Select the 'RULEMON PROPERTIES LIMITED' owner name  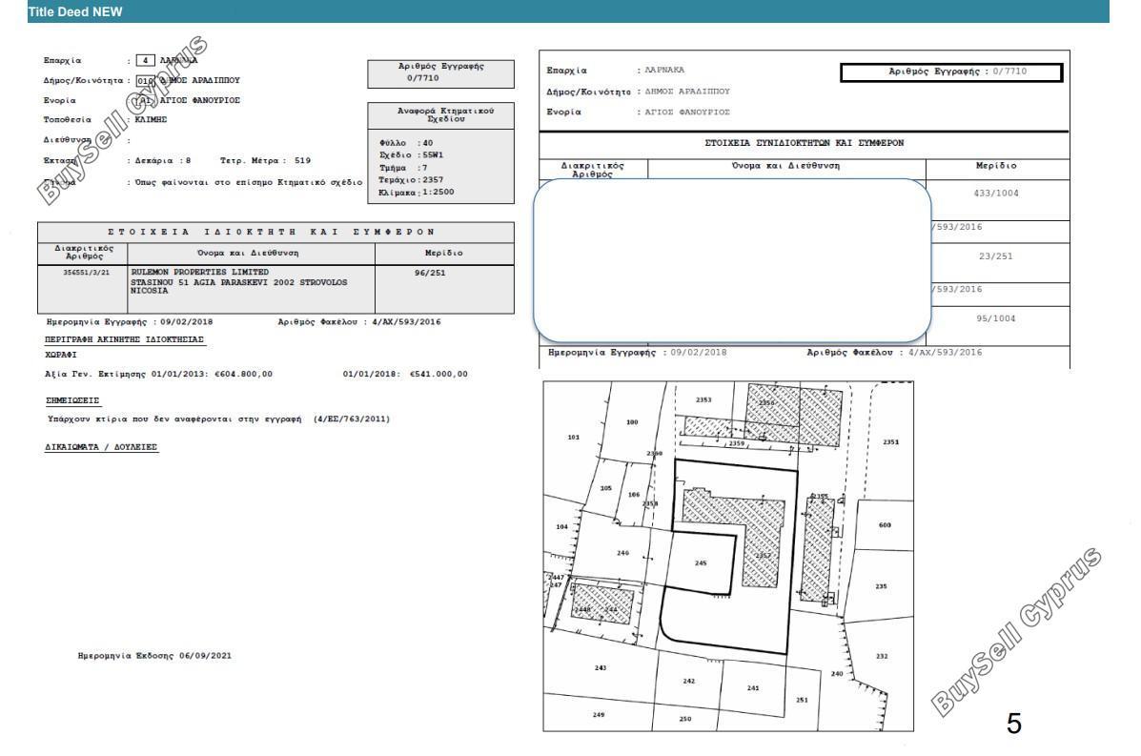click(200, 272)
